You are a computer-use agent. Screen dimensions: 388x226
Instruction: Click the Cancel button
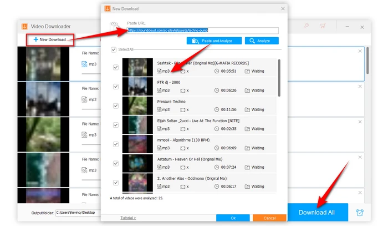click(x=269, y=218)
